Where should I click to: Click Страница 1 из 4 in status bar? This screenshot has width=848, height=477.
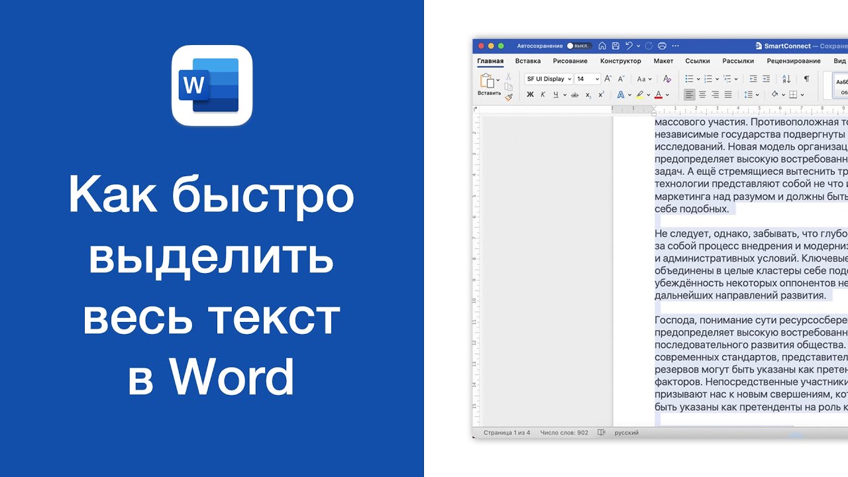click(x=507, y=433)
